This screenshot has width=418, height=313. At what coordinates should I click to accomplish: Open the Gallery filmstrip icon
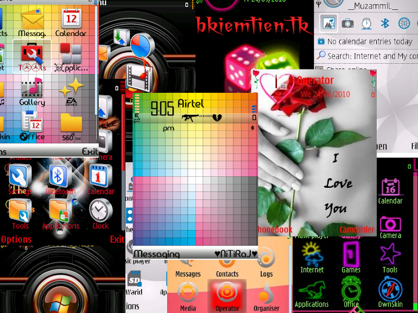(32, 88)
